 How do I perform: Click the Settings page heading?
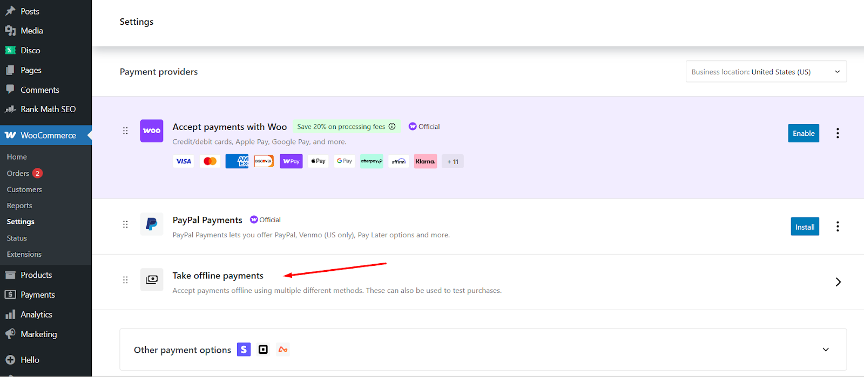[x=137, y=22]
